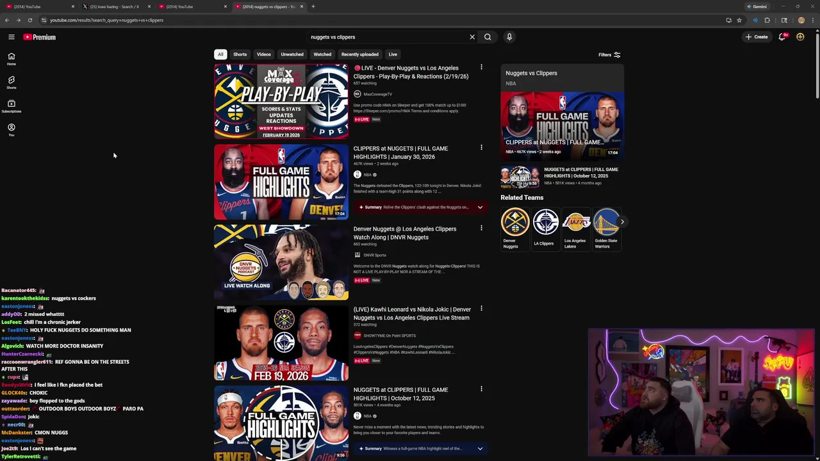
Task: Clear the search box with the X
Action: 472,37
